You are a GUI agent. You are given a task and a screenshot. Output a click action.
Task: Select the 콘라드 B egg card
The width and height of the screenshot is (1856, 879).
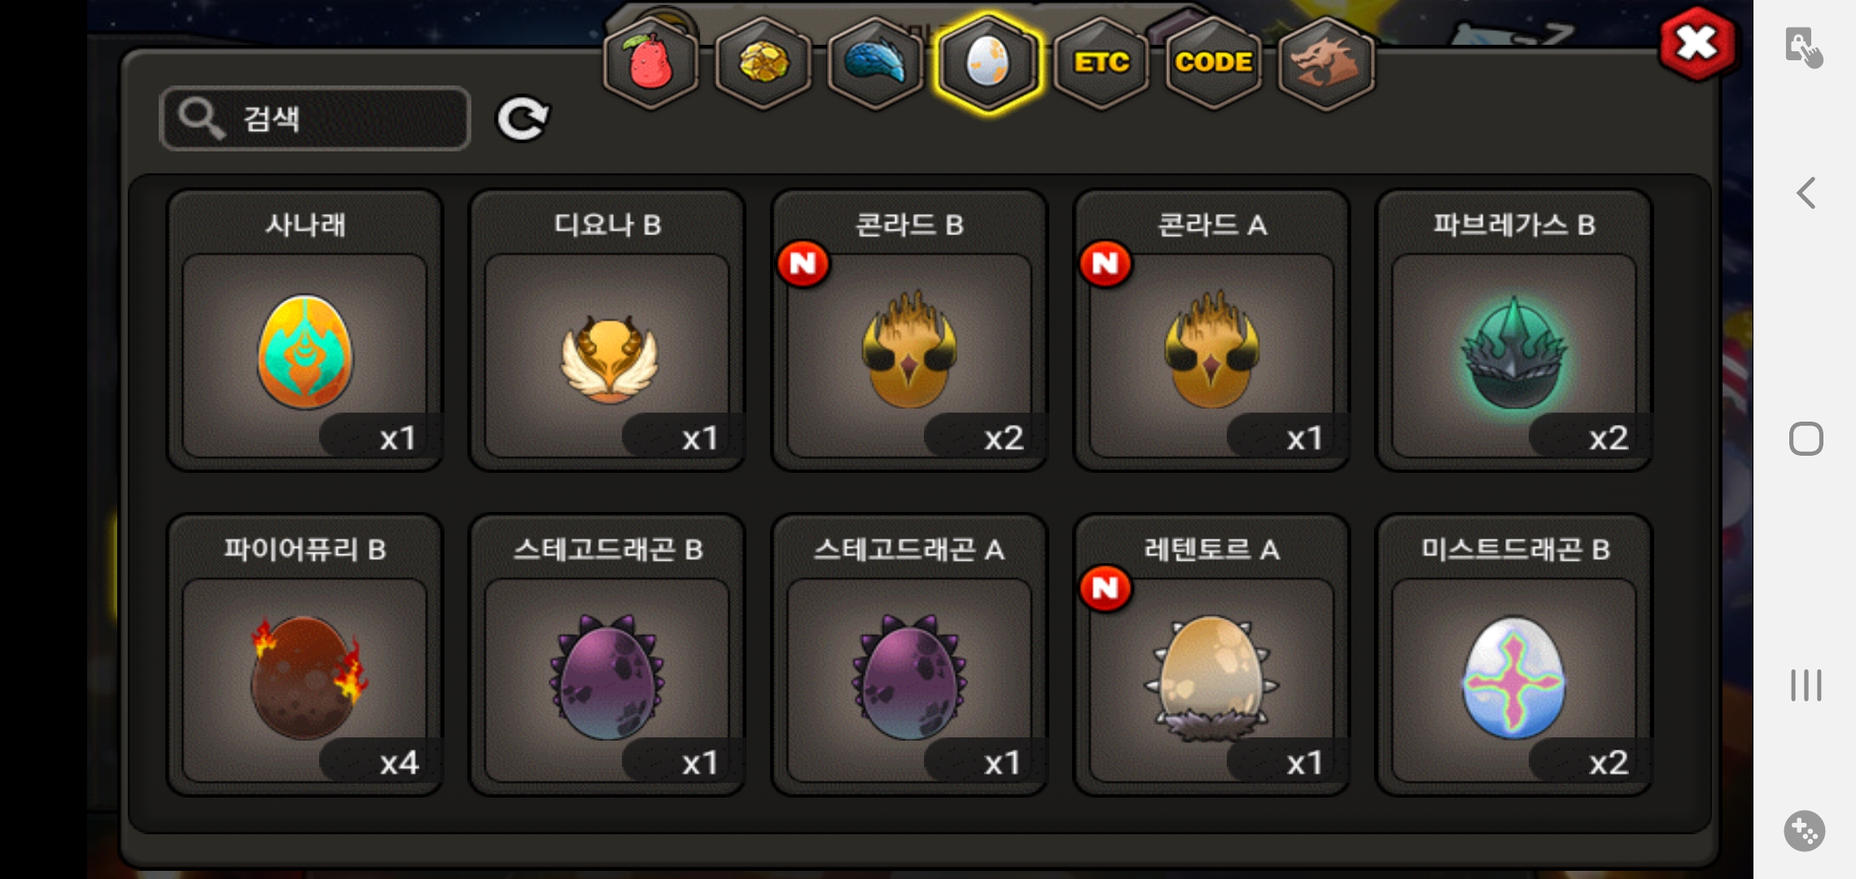[x=909, y=330]
